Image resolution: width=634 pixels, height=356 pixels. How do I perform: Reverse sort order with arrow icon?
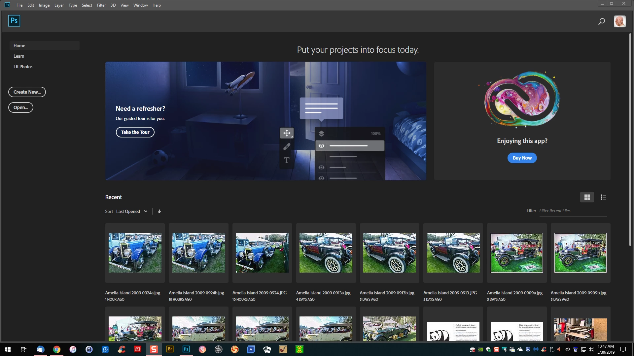[159, 211]
